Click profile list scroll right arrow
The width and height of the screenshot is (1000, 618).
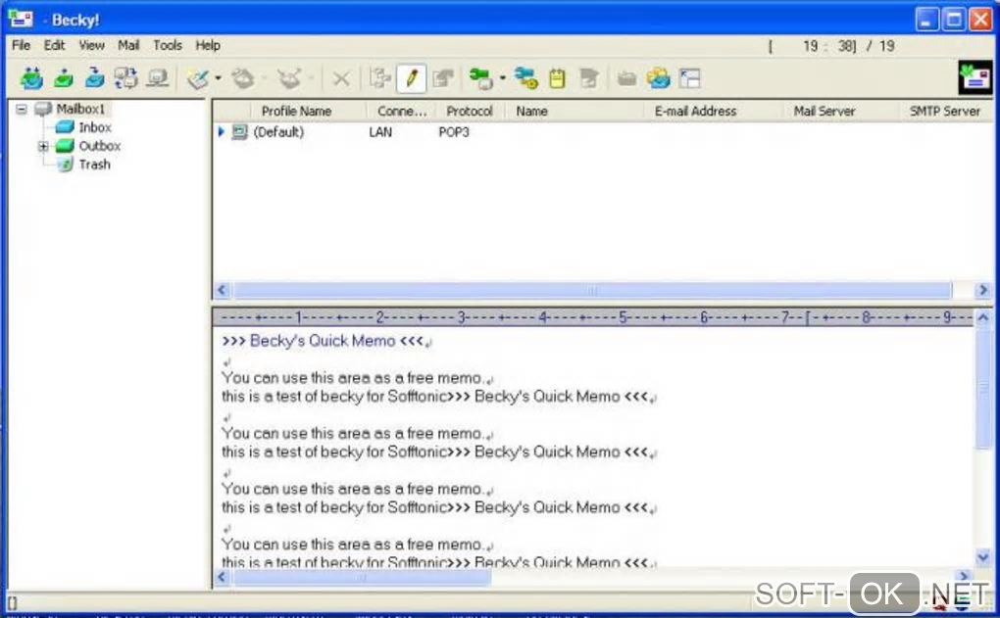tap(982, 291)
